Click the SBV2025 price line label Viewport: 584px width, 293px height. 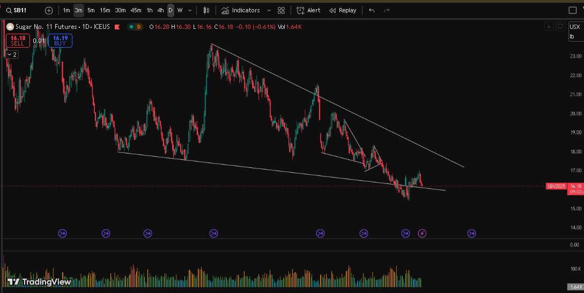point(556,186)
